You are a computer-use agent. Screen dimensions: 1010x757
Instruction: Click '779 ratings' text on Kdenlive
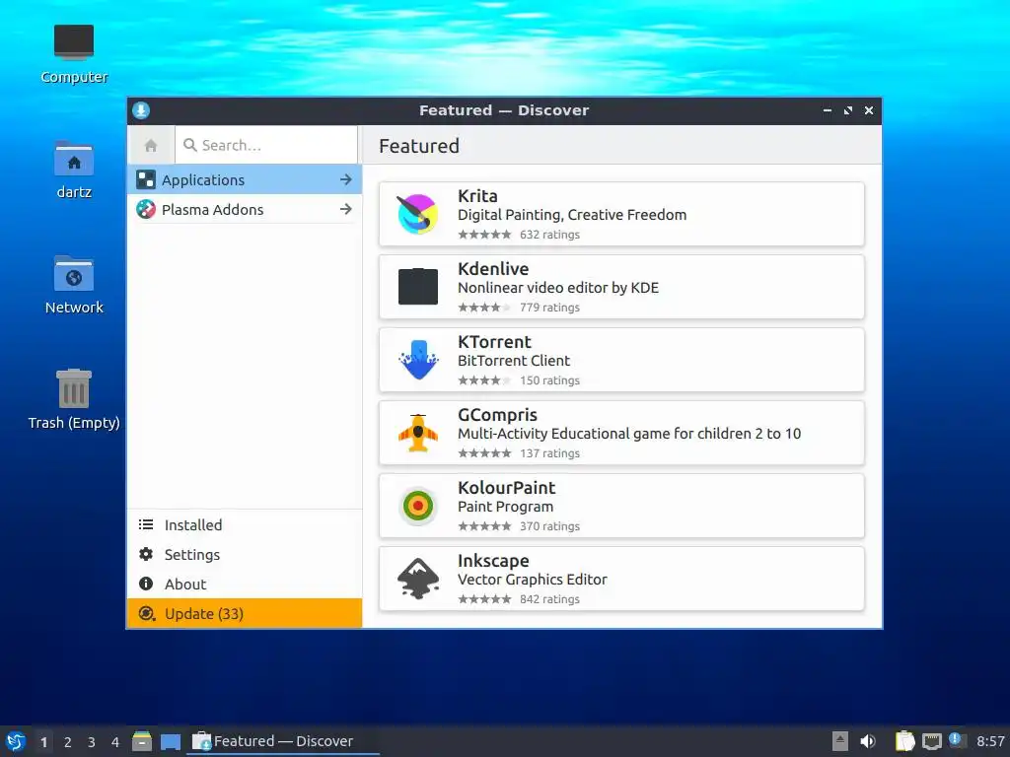[549, 308]
